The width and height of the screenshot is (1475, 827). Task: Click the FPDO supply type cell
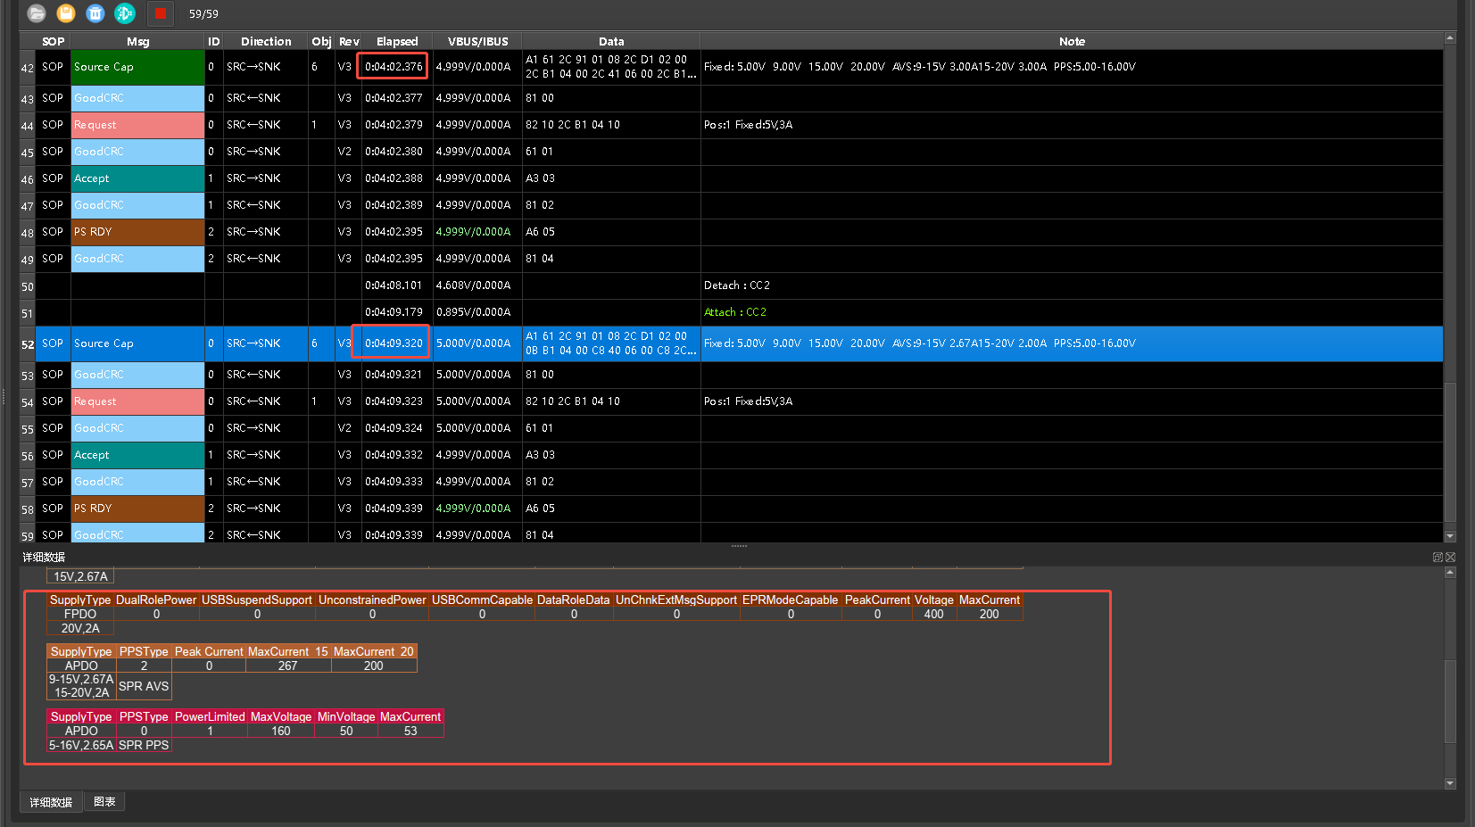coord(80,614)
